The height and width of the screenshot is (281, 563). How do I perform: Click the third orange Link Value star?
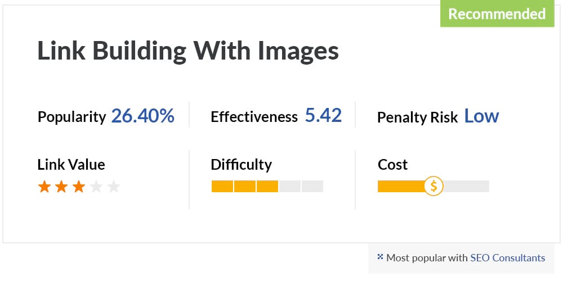click(x=79, y=187)
